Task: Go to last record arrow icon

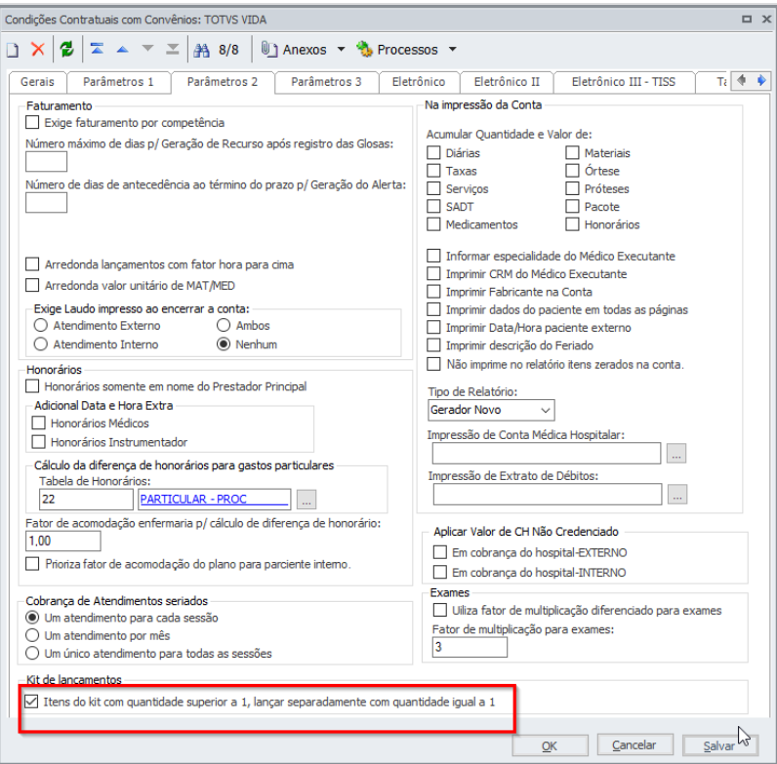Action: click(x=173, y=49)
